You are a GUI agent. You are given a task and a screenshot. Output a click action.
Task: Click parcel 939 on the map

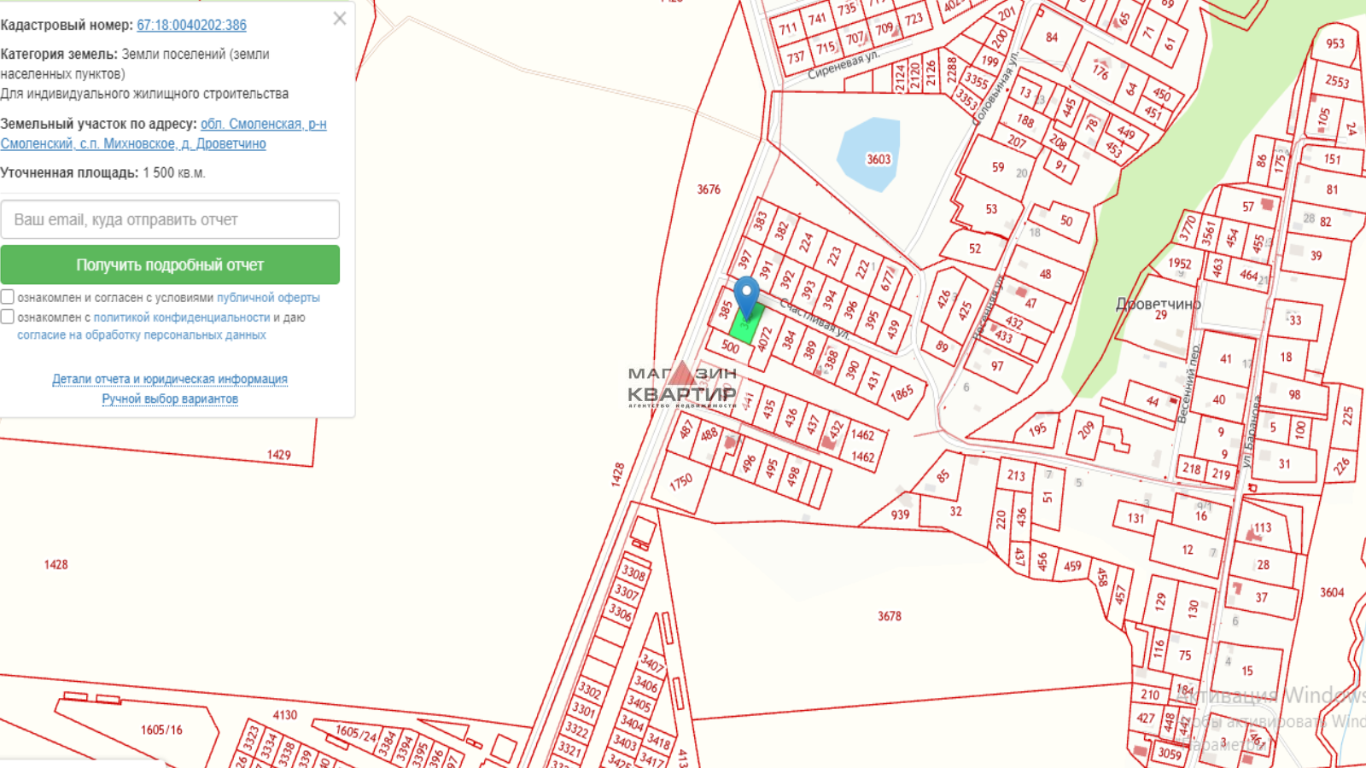pos(900,515)
